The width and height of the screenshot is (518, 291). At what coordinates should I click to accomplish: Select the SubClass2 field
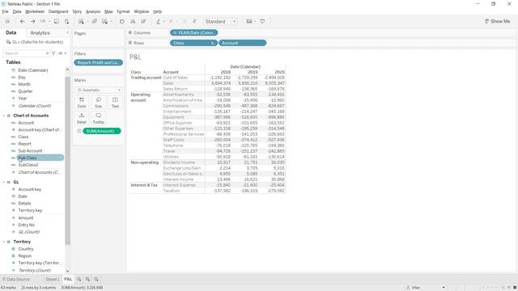(28, 165)
